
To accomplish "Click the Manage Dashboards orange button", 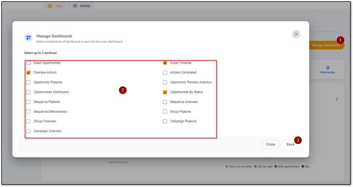I will click(x=326, y=45).
